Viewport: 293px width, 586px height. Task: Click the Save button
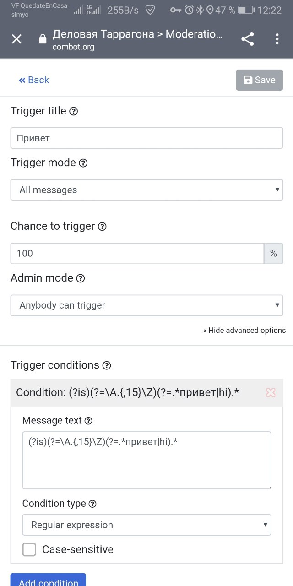259,80
